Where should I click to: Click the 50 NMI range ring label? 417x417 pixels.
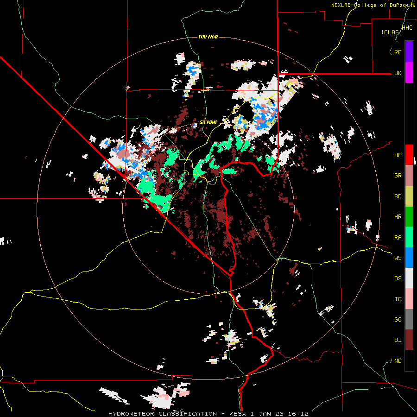[208, 123]
